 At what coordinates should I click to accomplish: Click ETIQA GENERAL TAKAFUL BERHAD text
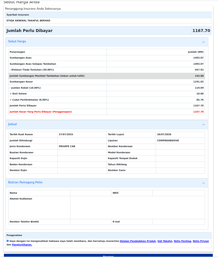tap(28, 21)
